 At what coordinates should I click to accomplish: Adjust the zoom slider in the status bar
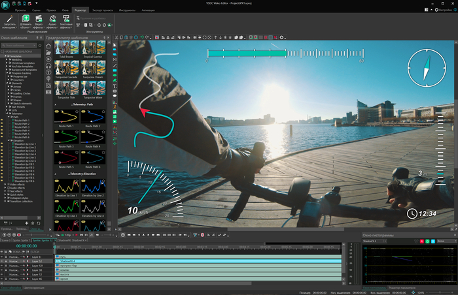coord(440,292)
